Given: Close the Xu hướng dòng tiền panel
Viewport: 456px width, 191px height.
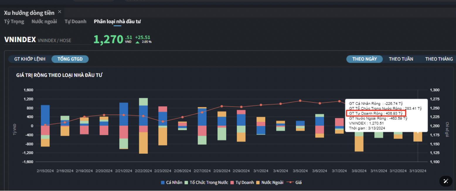Looking at the screenshot, I should [60, 12].
